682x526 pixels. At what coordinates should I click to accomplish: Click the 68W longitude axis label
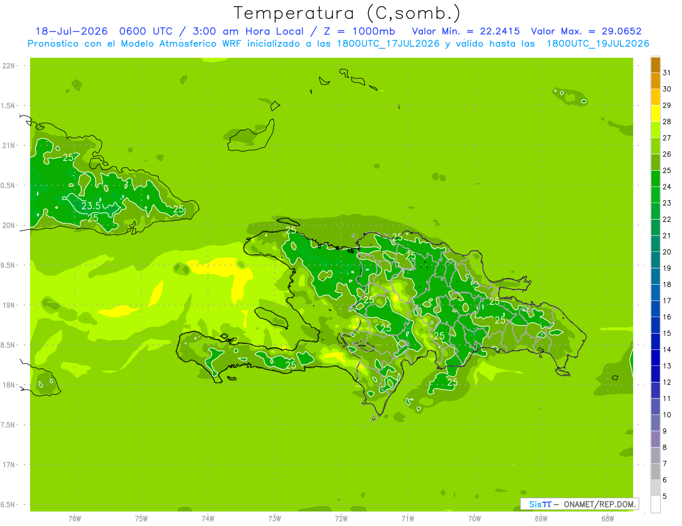607,518
